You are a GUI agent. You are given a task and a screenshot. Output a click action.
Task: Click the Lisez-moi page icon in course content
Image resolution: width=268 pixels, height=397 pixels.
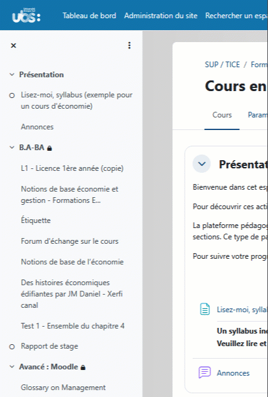205,309
